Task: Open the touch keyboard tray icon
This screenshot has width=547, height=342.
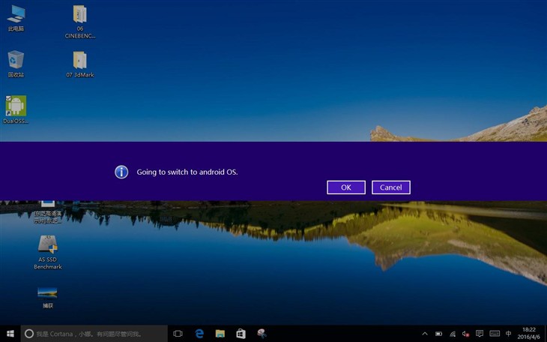Action: click(x=495, y=334)
